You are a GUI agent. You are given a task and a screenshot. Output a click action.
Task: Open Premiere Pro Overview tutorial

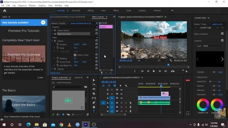pyautogui.click(x=24, y=54)
